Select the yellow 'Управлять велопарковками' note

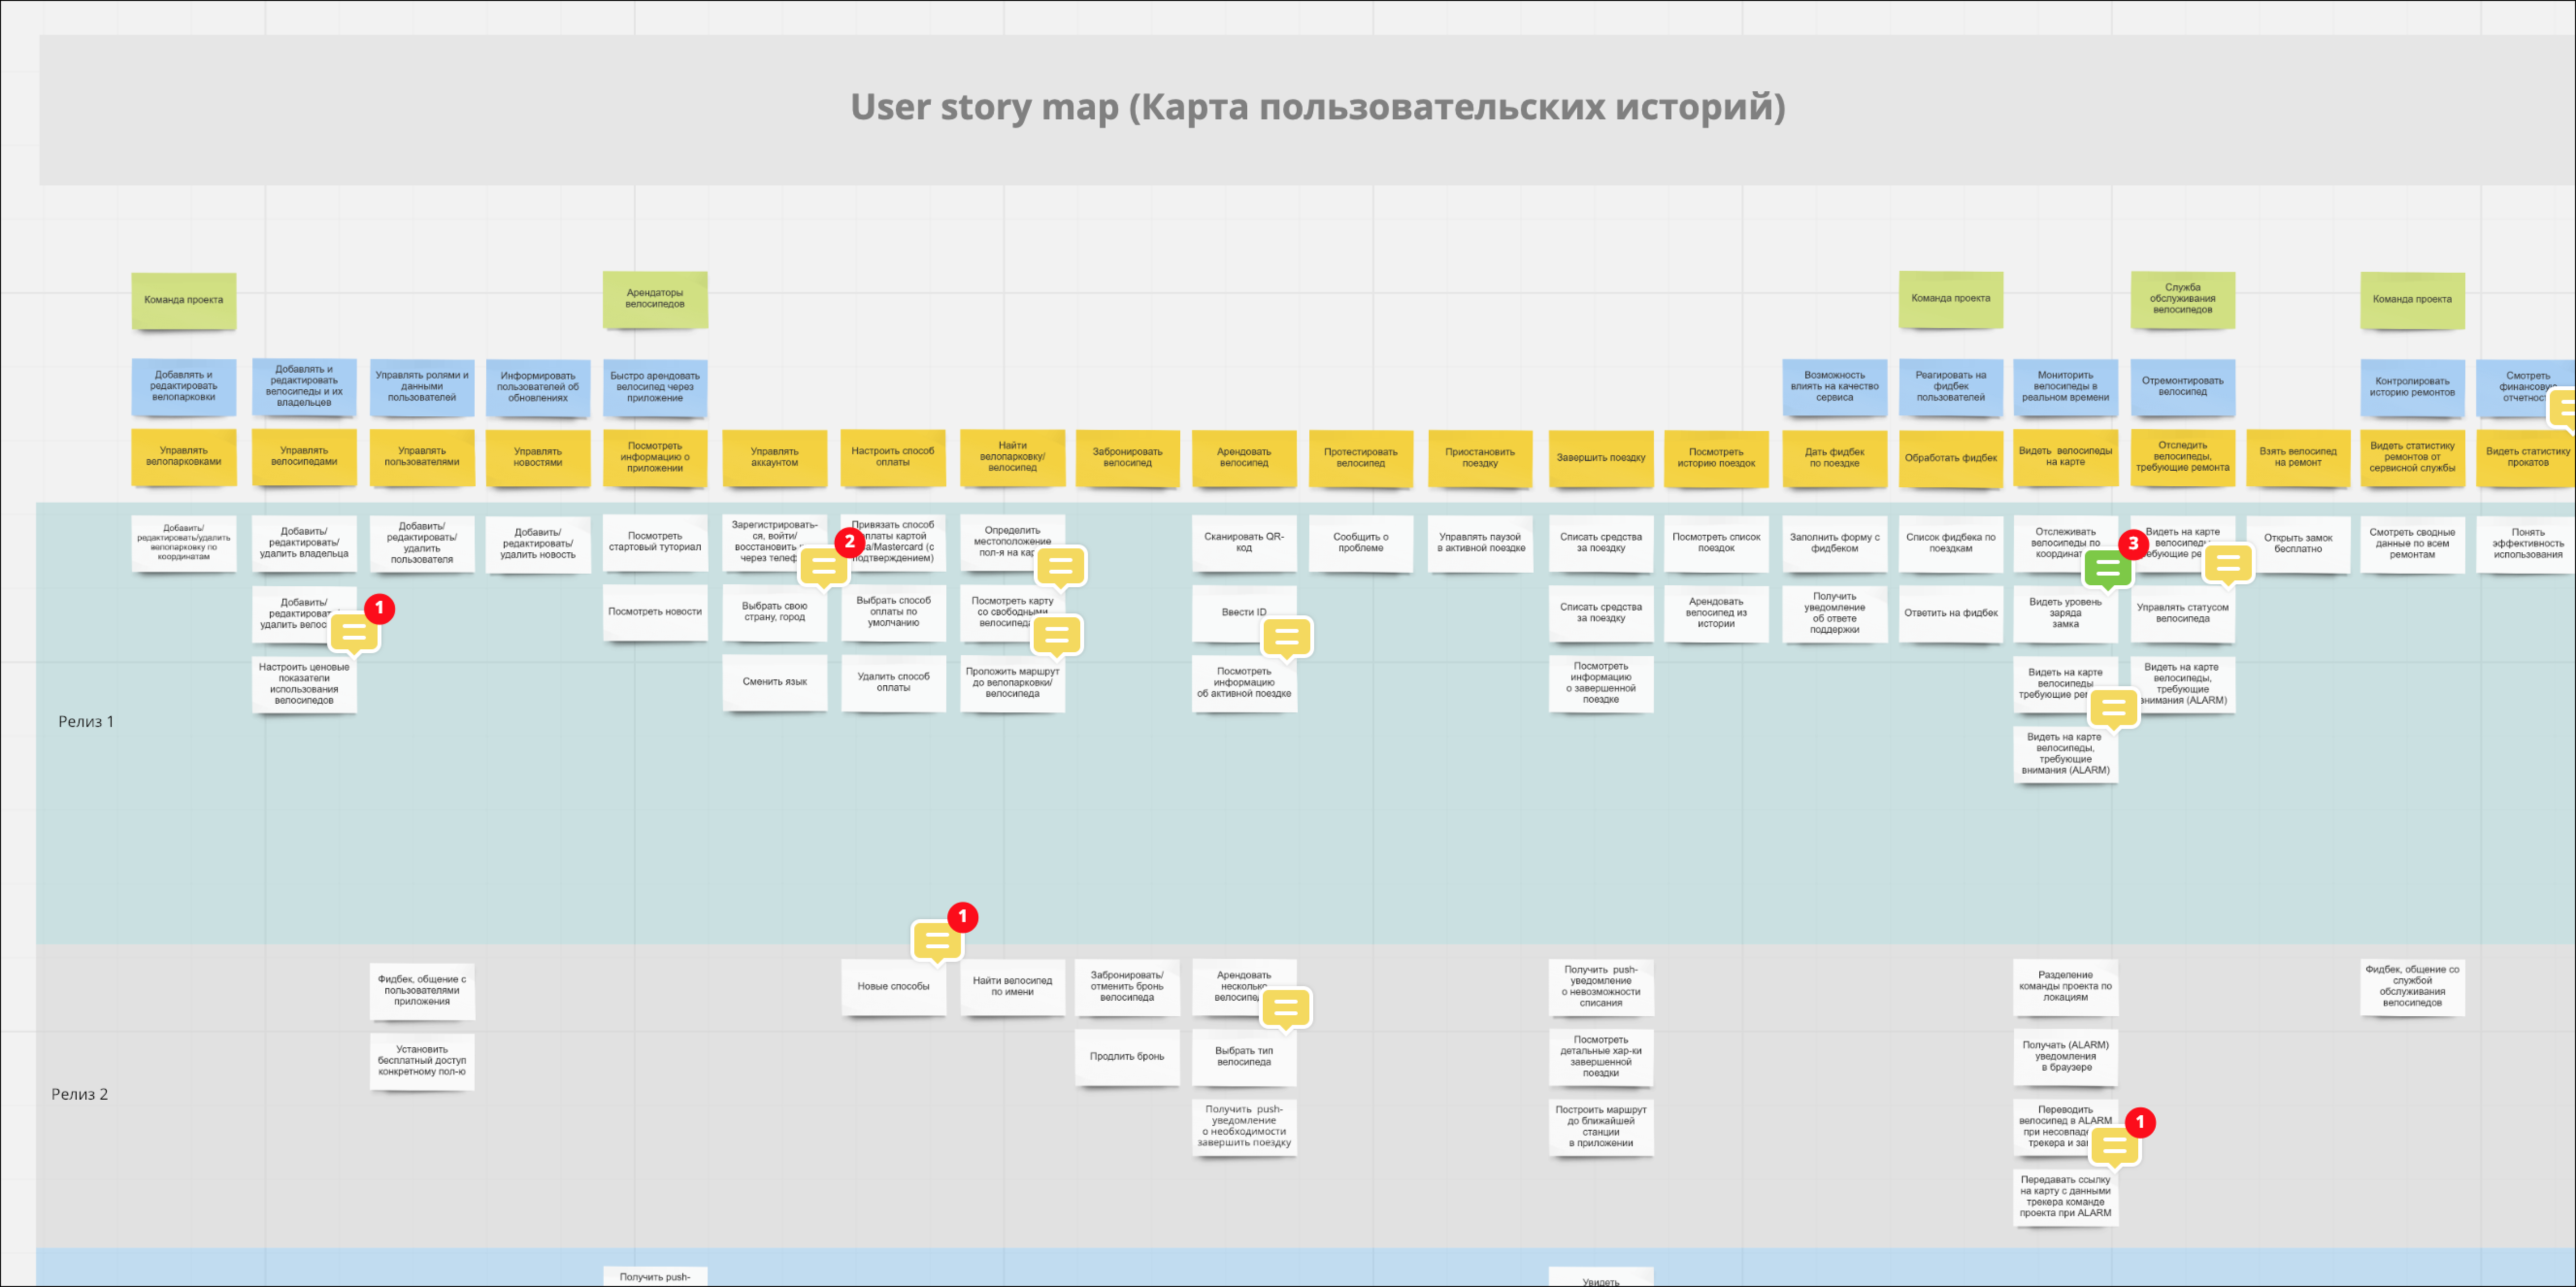[x=184, y=458]
